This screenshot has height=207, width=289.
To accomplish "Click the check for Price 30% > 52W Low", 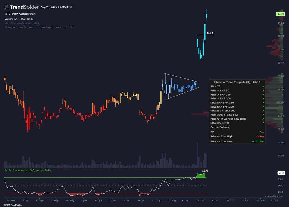I will pyautogui.click(x=263, y=115).
